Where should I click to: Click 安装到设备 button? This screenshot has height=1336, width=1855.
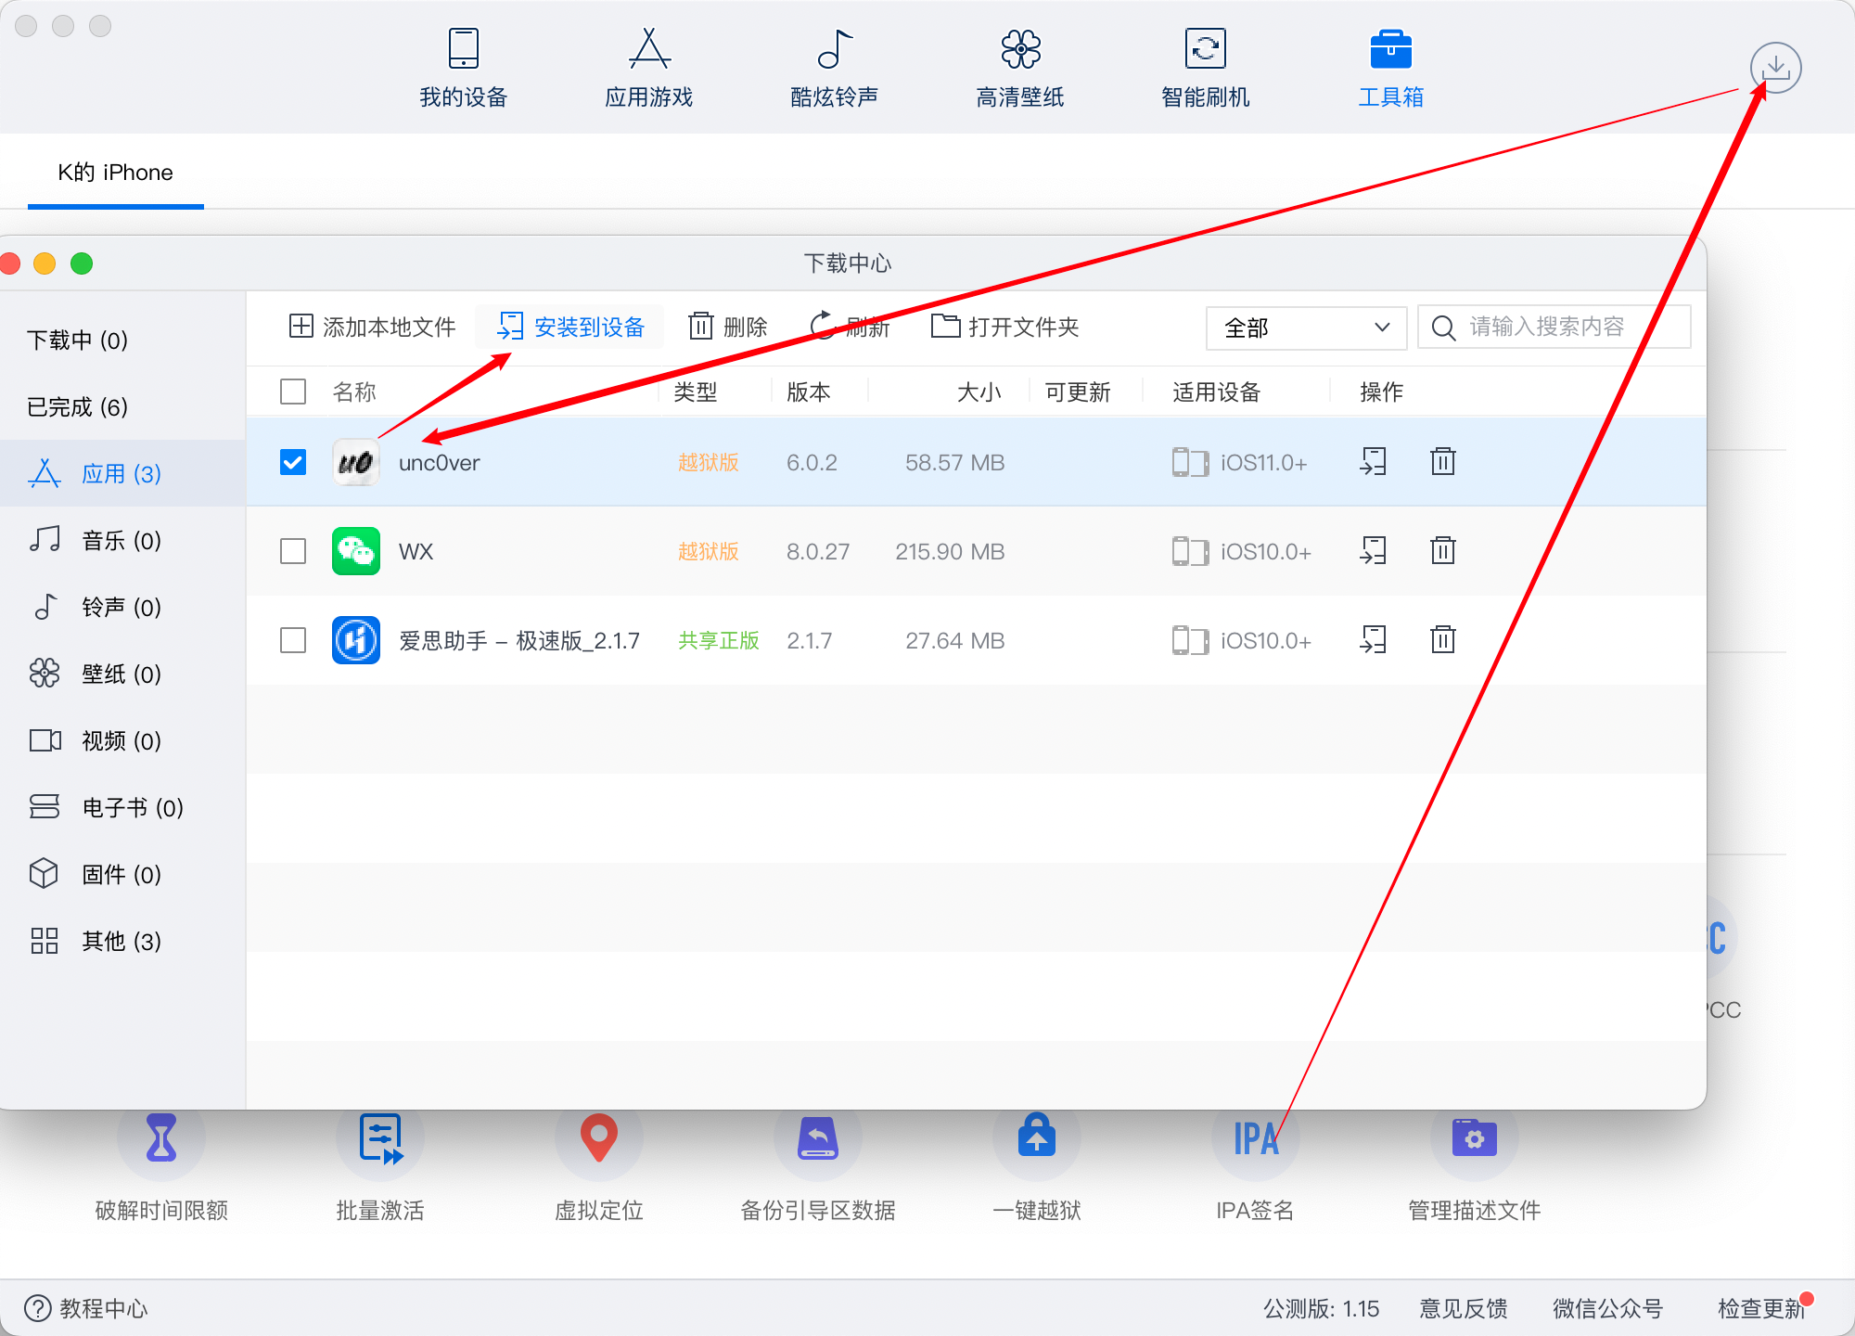tap(570, 327)
